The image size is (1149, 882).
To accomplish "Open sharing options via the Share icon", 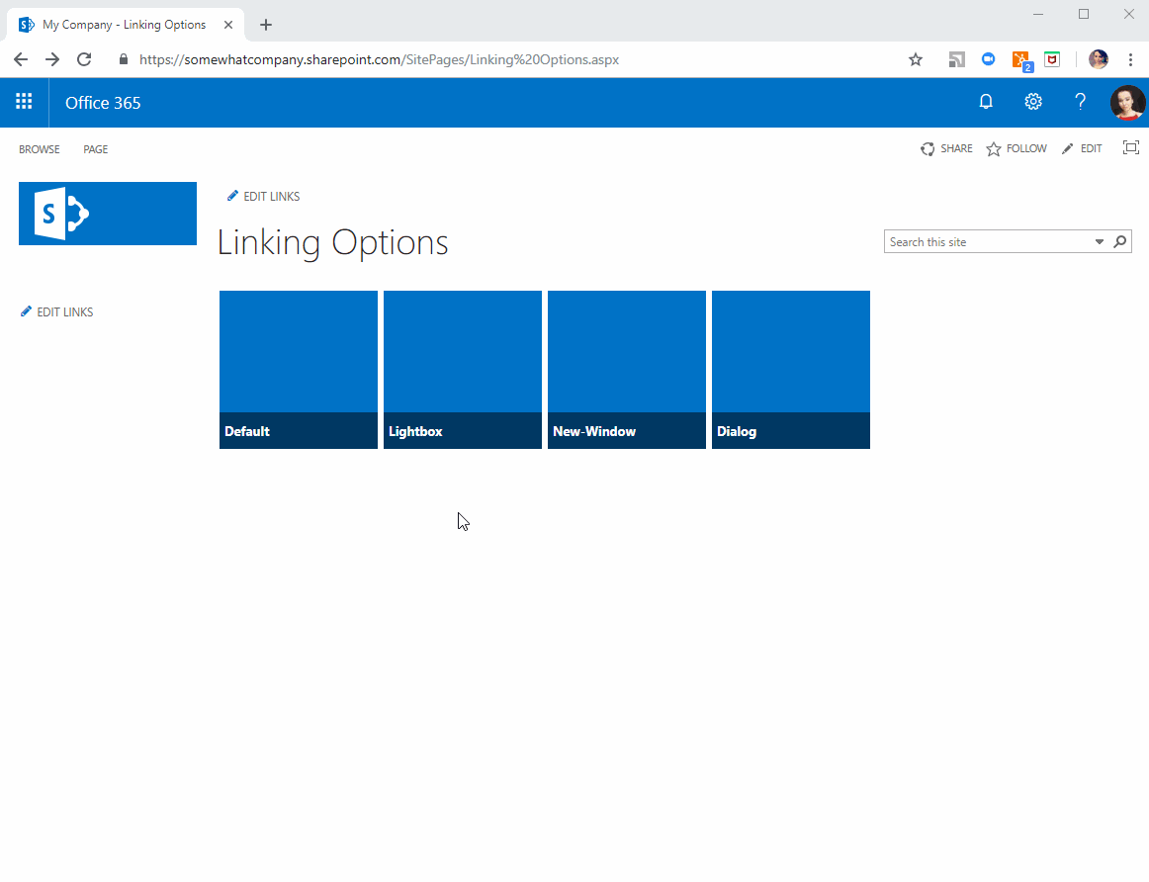I will coord(946,148).
